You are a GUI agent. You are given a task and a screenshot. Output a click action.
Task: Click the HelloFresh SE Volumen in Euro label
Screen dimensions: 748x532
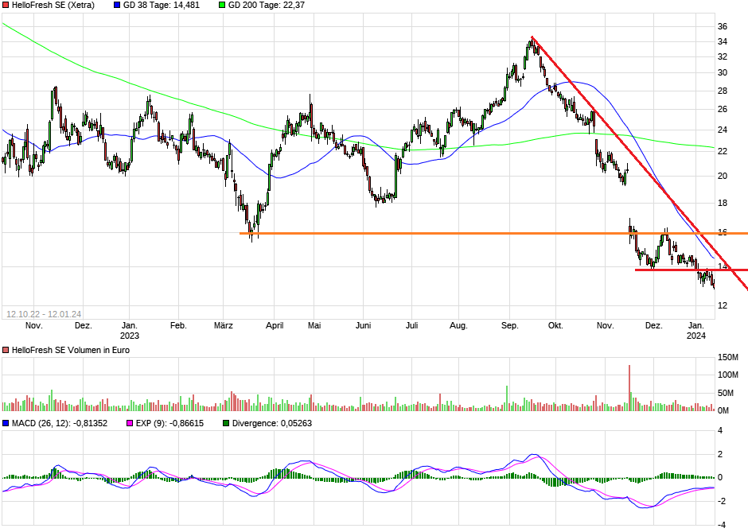click(71, 350)
